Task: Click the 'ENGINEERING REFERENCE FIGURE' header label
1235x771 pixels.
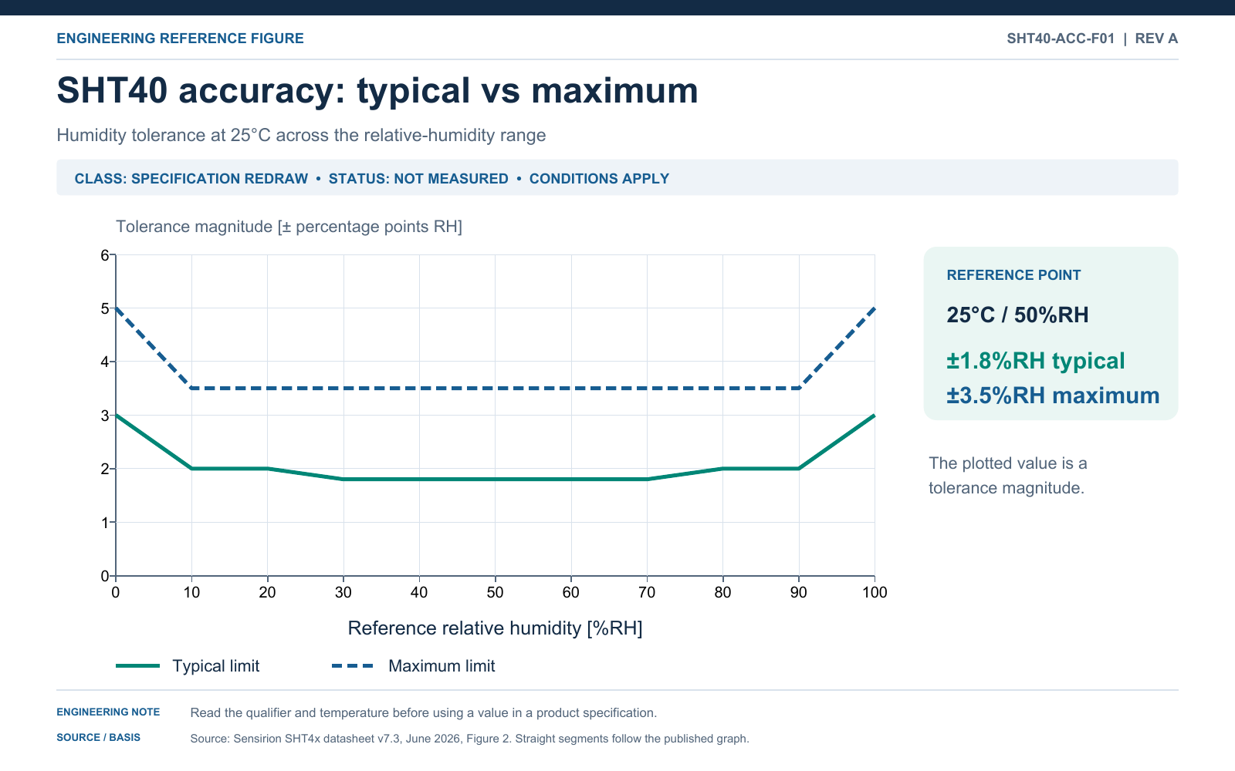Action: (180, 39)
